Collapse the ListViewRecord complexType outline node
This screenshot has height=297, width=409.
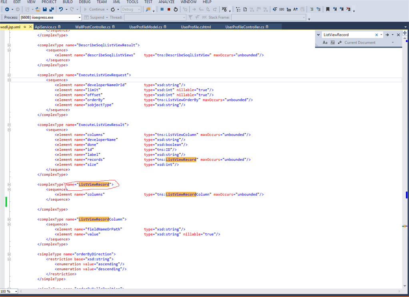point(9,185)
